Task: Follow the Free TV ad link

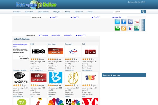Action: coord(75,17)
